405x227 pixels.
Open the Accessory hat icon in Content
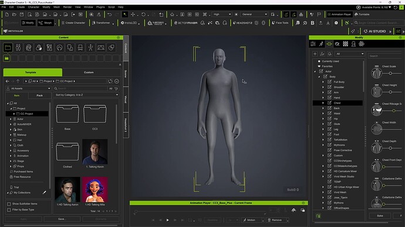click(80, 47)
